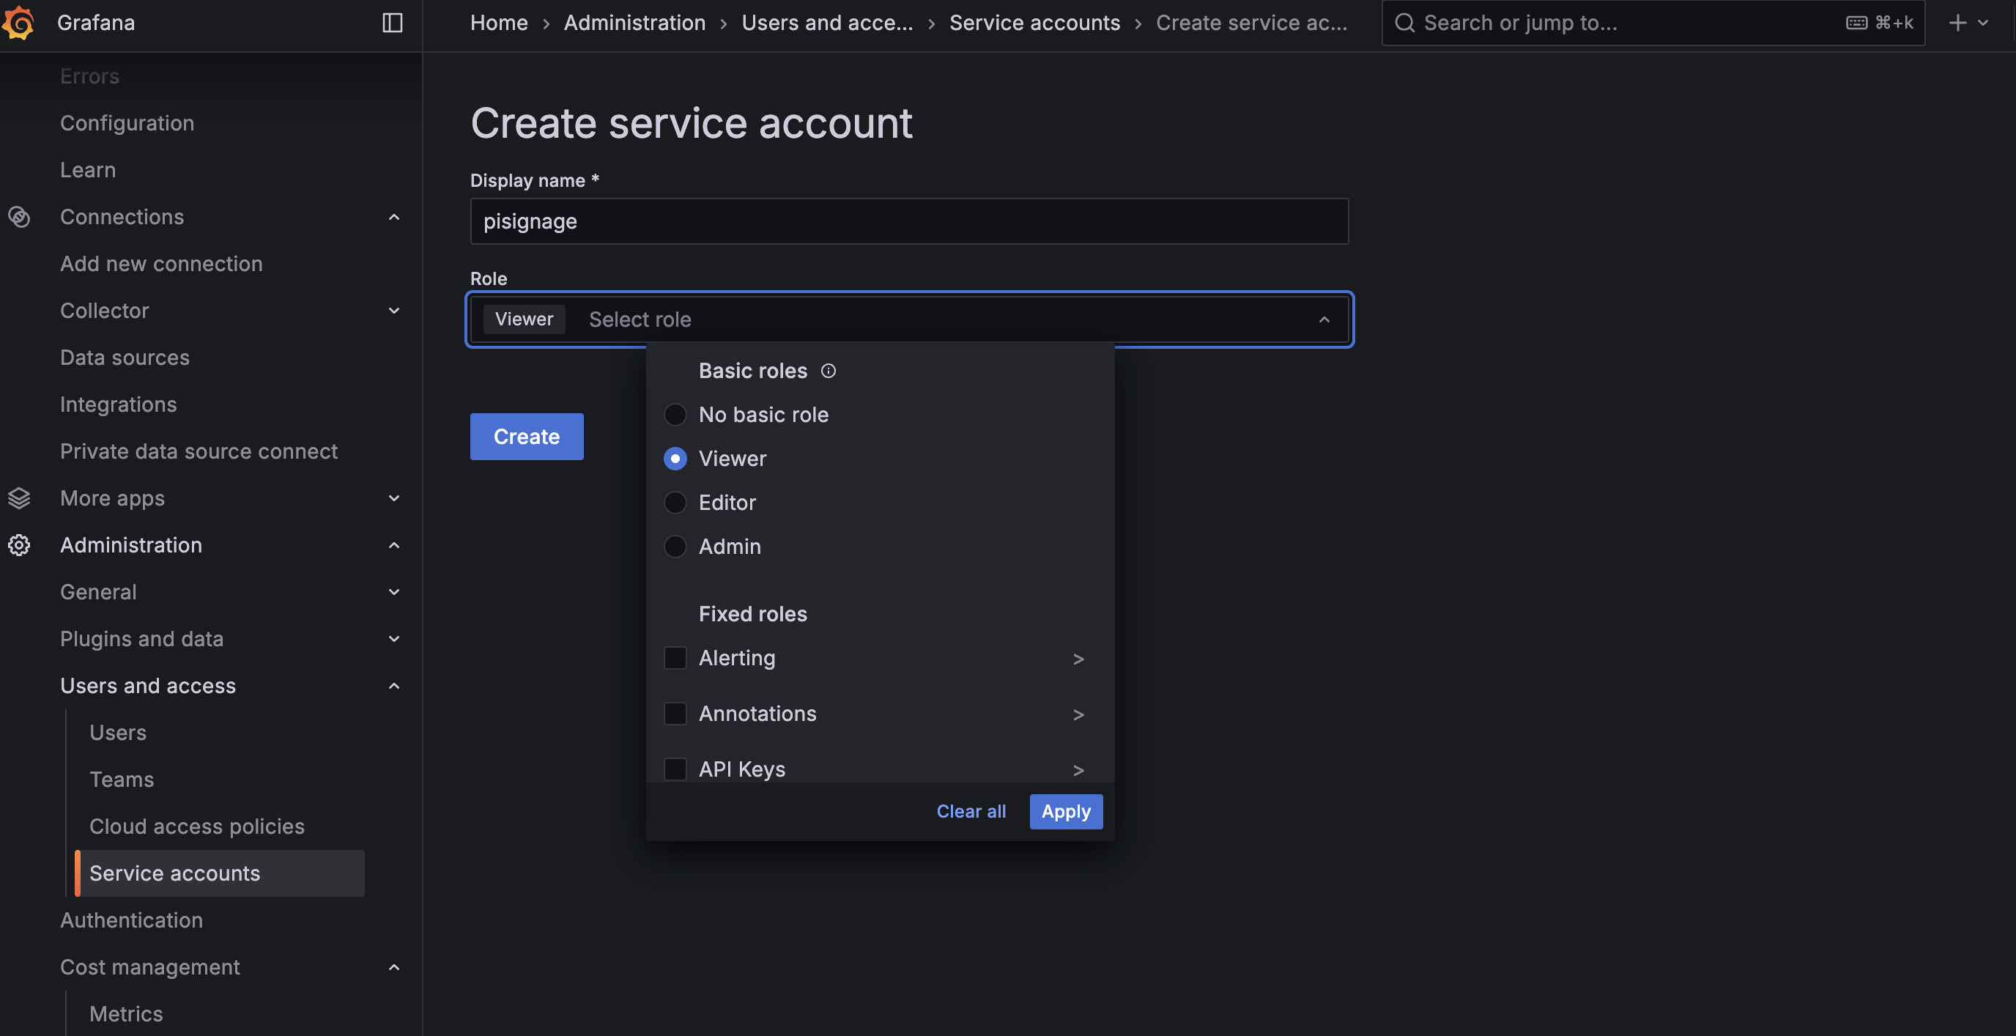Open Integrations in the sidebar

(x=118, y=404)
